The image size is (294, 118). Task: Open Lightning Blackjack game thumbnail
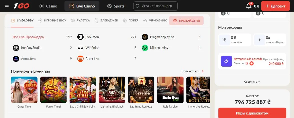tap(112, 90)
